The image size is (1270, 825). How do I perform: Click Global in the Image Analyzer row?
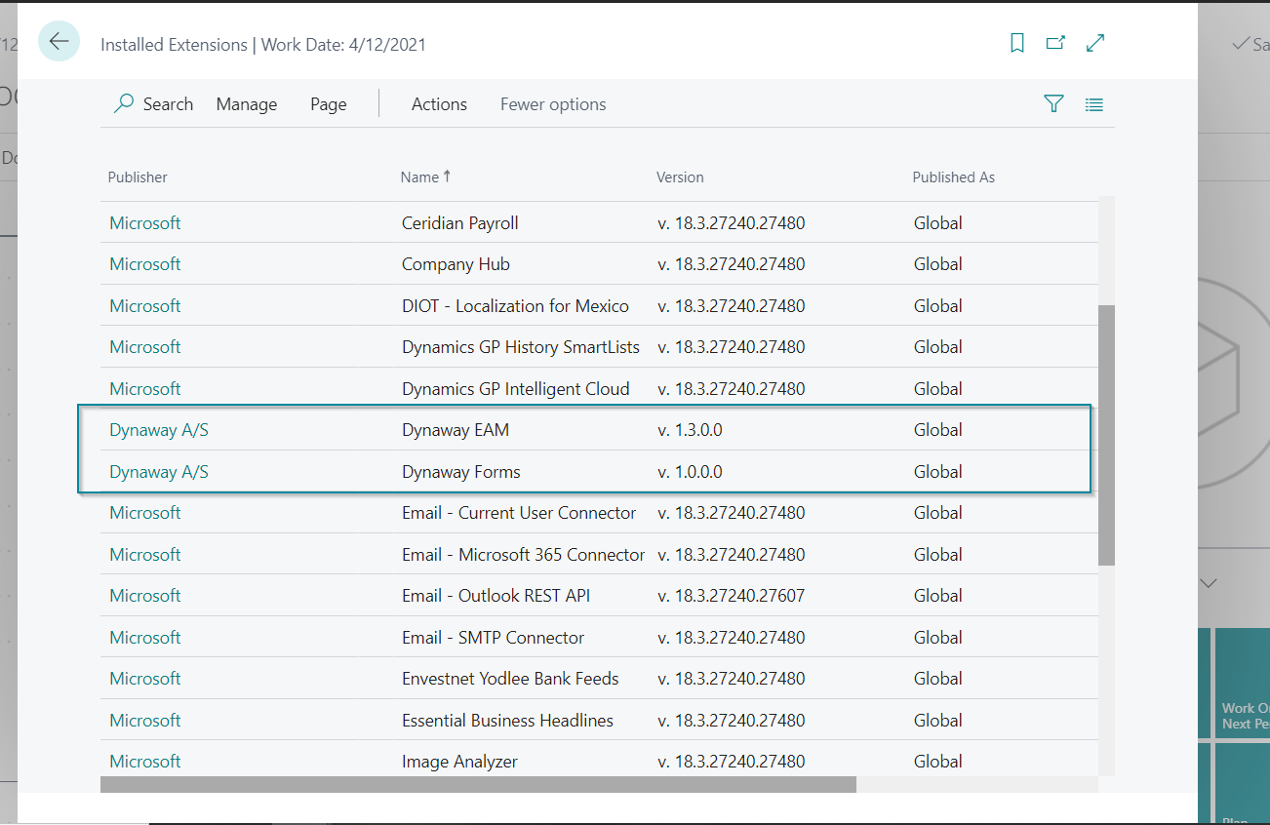[x=938, y=762]
